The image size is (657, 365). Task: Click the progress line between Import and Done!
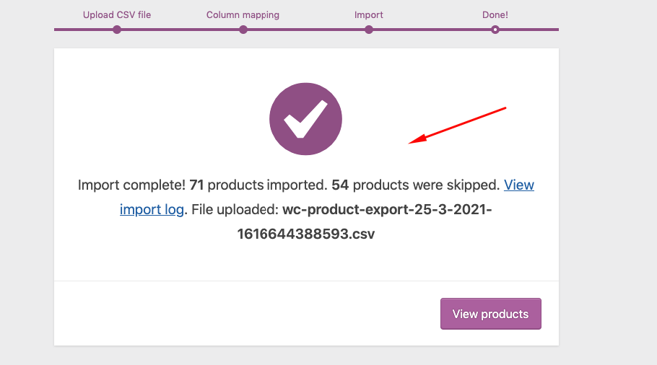pyautogui.click(x=432, y=30)
